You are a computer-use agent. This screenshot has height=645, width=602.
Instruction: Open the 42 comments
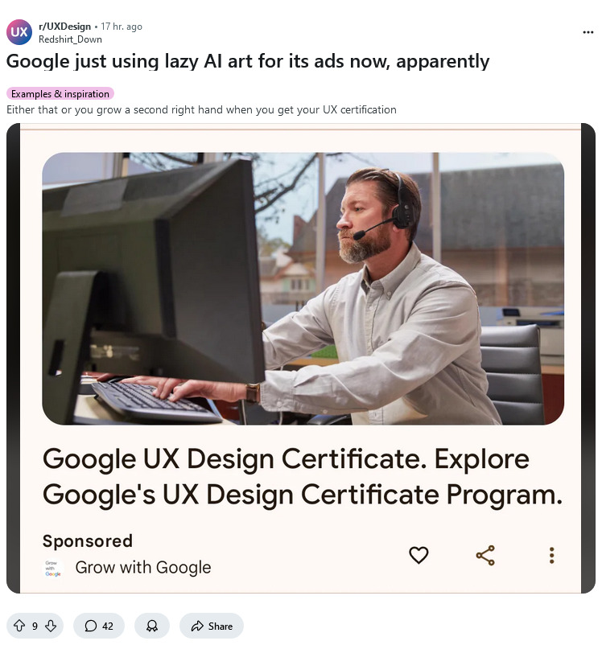(99, 626)
